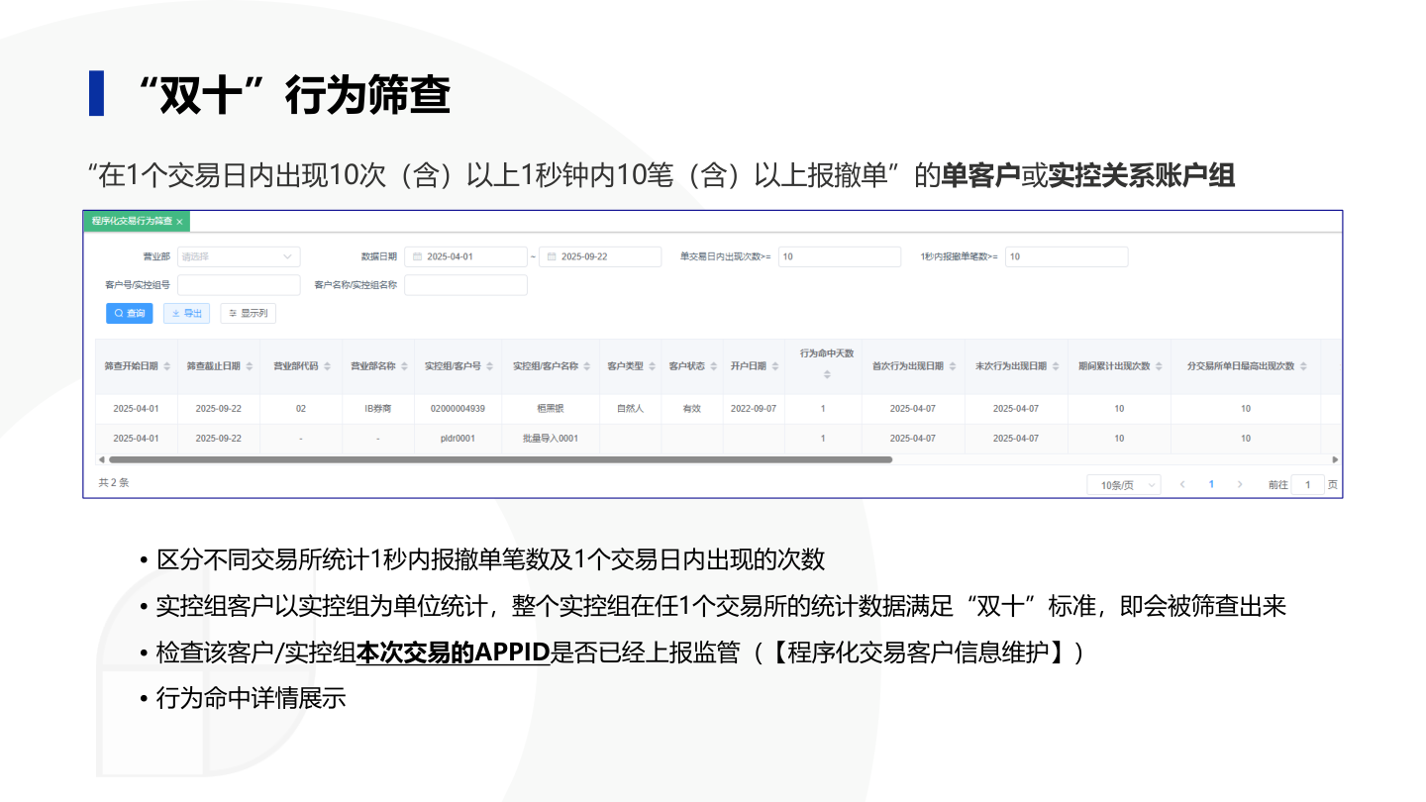1426x802 pixels.
Task: Sort the 实控组/客户号 column
Action: click(x=490, y=366)
